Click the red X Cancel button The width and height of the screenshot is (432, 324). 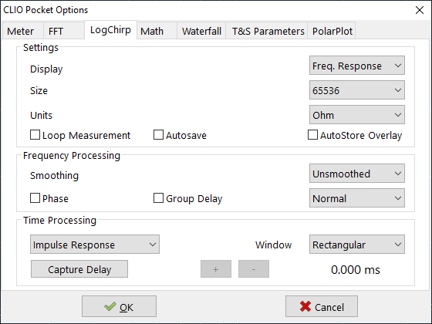click(322, 306)
